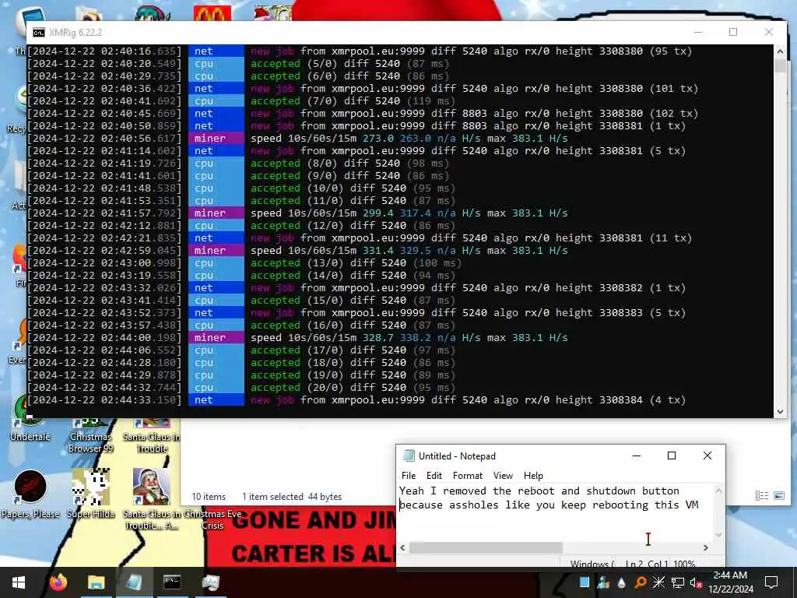Image resolution: width=797 pixels, height=598 pixels.
Task: Click Notepad text 'Yeah I removed the reboot'
Action: pyautogui.click(x=477, y=491)
